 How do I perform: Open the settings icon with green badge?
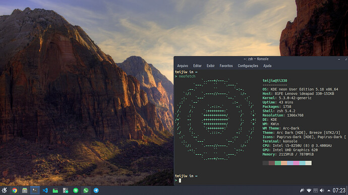(66, 190)
